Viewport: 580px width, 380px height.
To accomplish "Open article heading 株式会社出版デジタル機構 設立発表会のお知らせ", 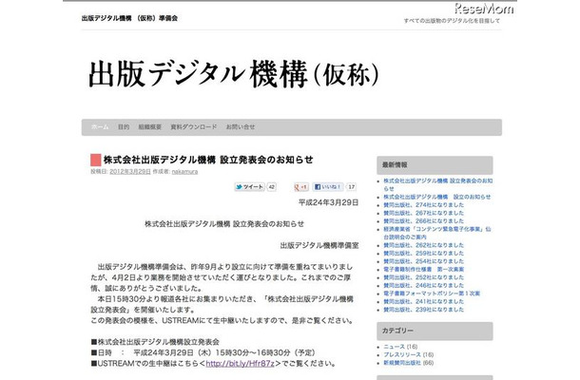I will 208,160.
